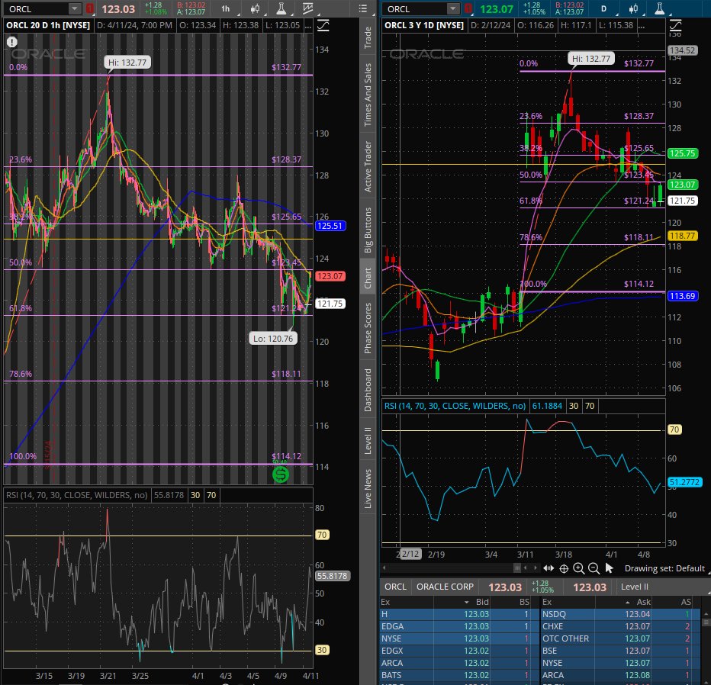Open the right chart symbol dropdown arrow
Viewport: 711px width, 685px height.
(x=452, y=8)
